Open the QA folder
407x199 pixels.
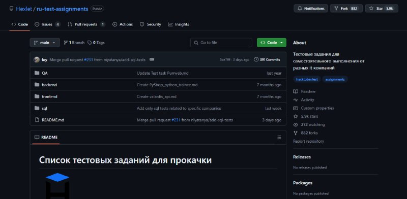pyautogui.click(x=45, y=73)
